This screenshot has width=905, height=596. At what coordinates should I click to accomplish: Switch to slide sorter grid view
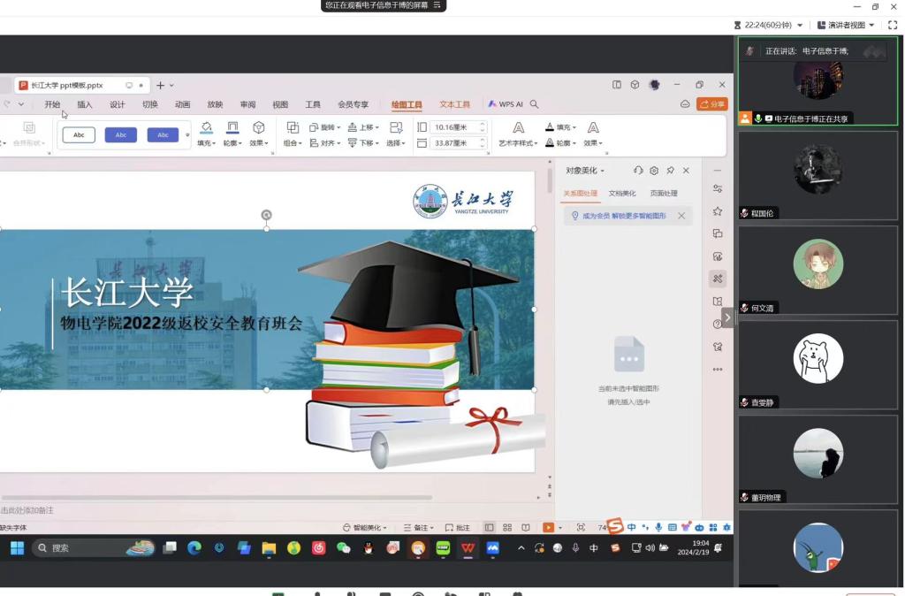pyautogui.click(x=507, y=528)
